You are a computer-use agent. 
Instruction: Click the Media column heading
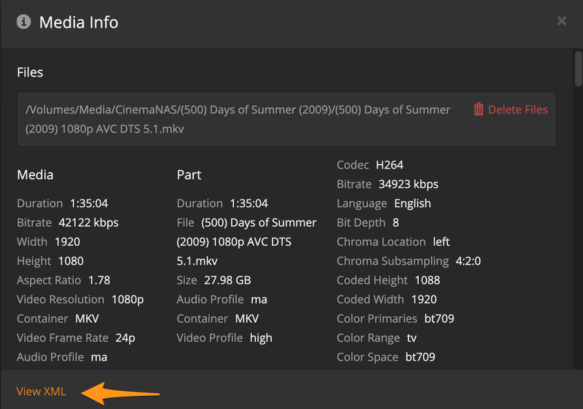coord(35,175)
